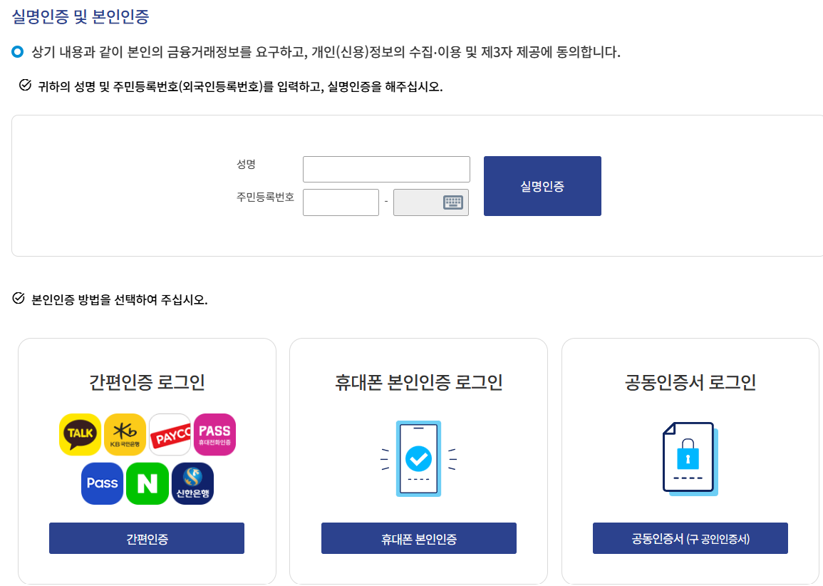Click the 간편인증 button
The image size is (823, 586).
pyautogui.click(x=146, y=538)
